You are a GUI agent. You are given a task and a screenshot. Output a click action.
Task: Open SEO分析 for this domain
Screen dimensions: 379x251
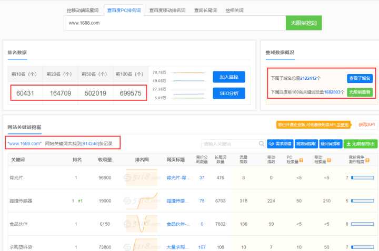pos(229,93)
